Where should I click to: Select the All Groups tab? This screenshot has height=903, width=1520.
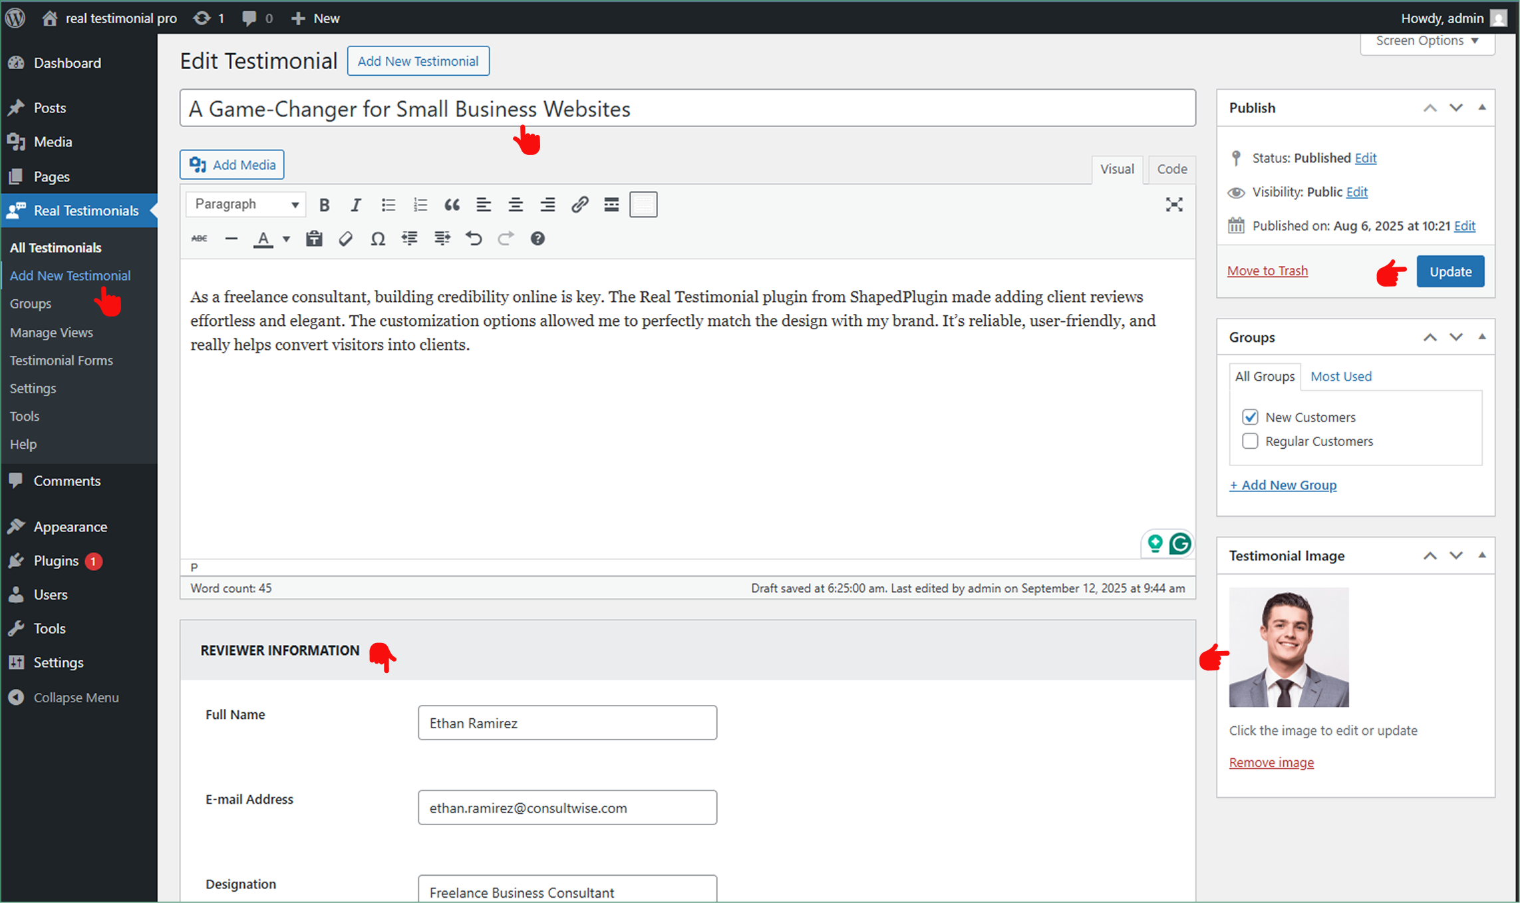pyautogui.click(x=1265, y=376)
